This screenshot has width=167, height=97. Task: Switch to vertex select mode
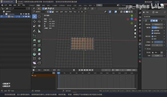[48, 12]
